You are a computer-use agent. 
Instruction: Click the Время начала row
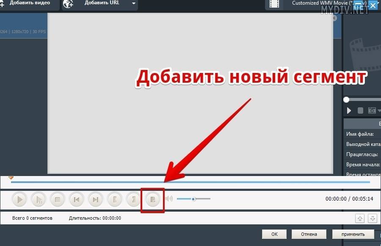click(362, 165)
